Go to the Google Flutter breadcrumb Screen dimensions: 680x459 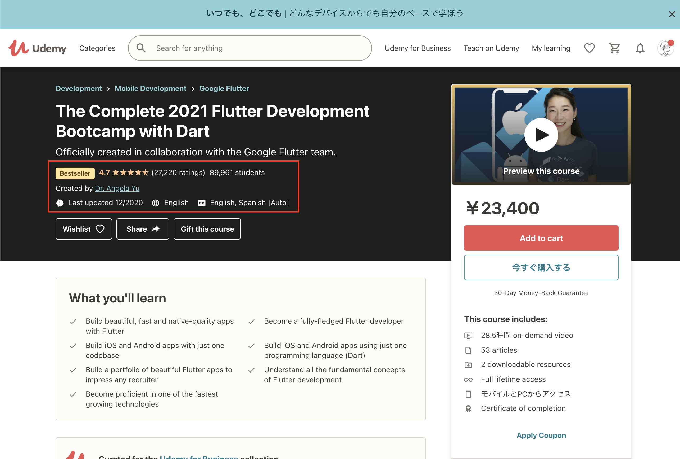point(224,88)
